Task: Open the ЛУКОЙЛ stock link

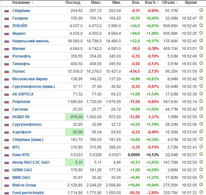Action: [20, 26]
